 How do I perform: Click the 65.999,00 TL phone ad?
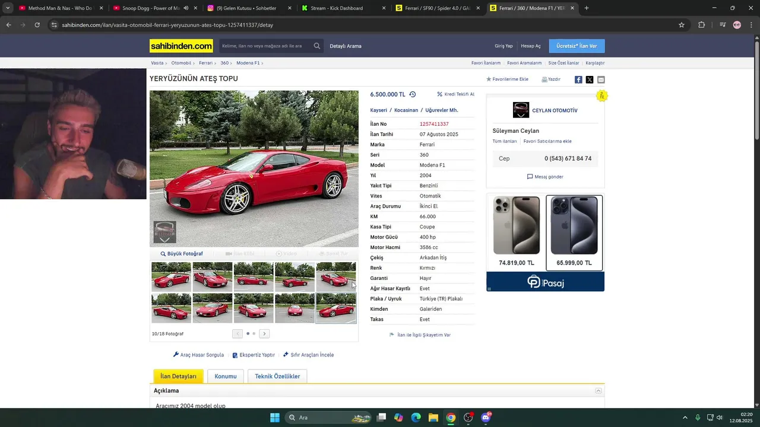pyautogui.click(x=574, y=232)
